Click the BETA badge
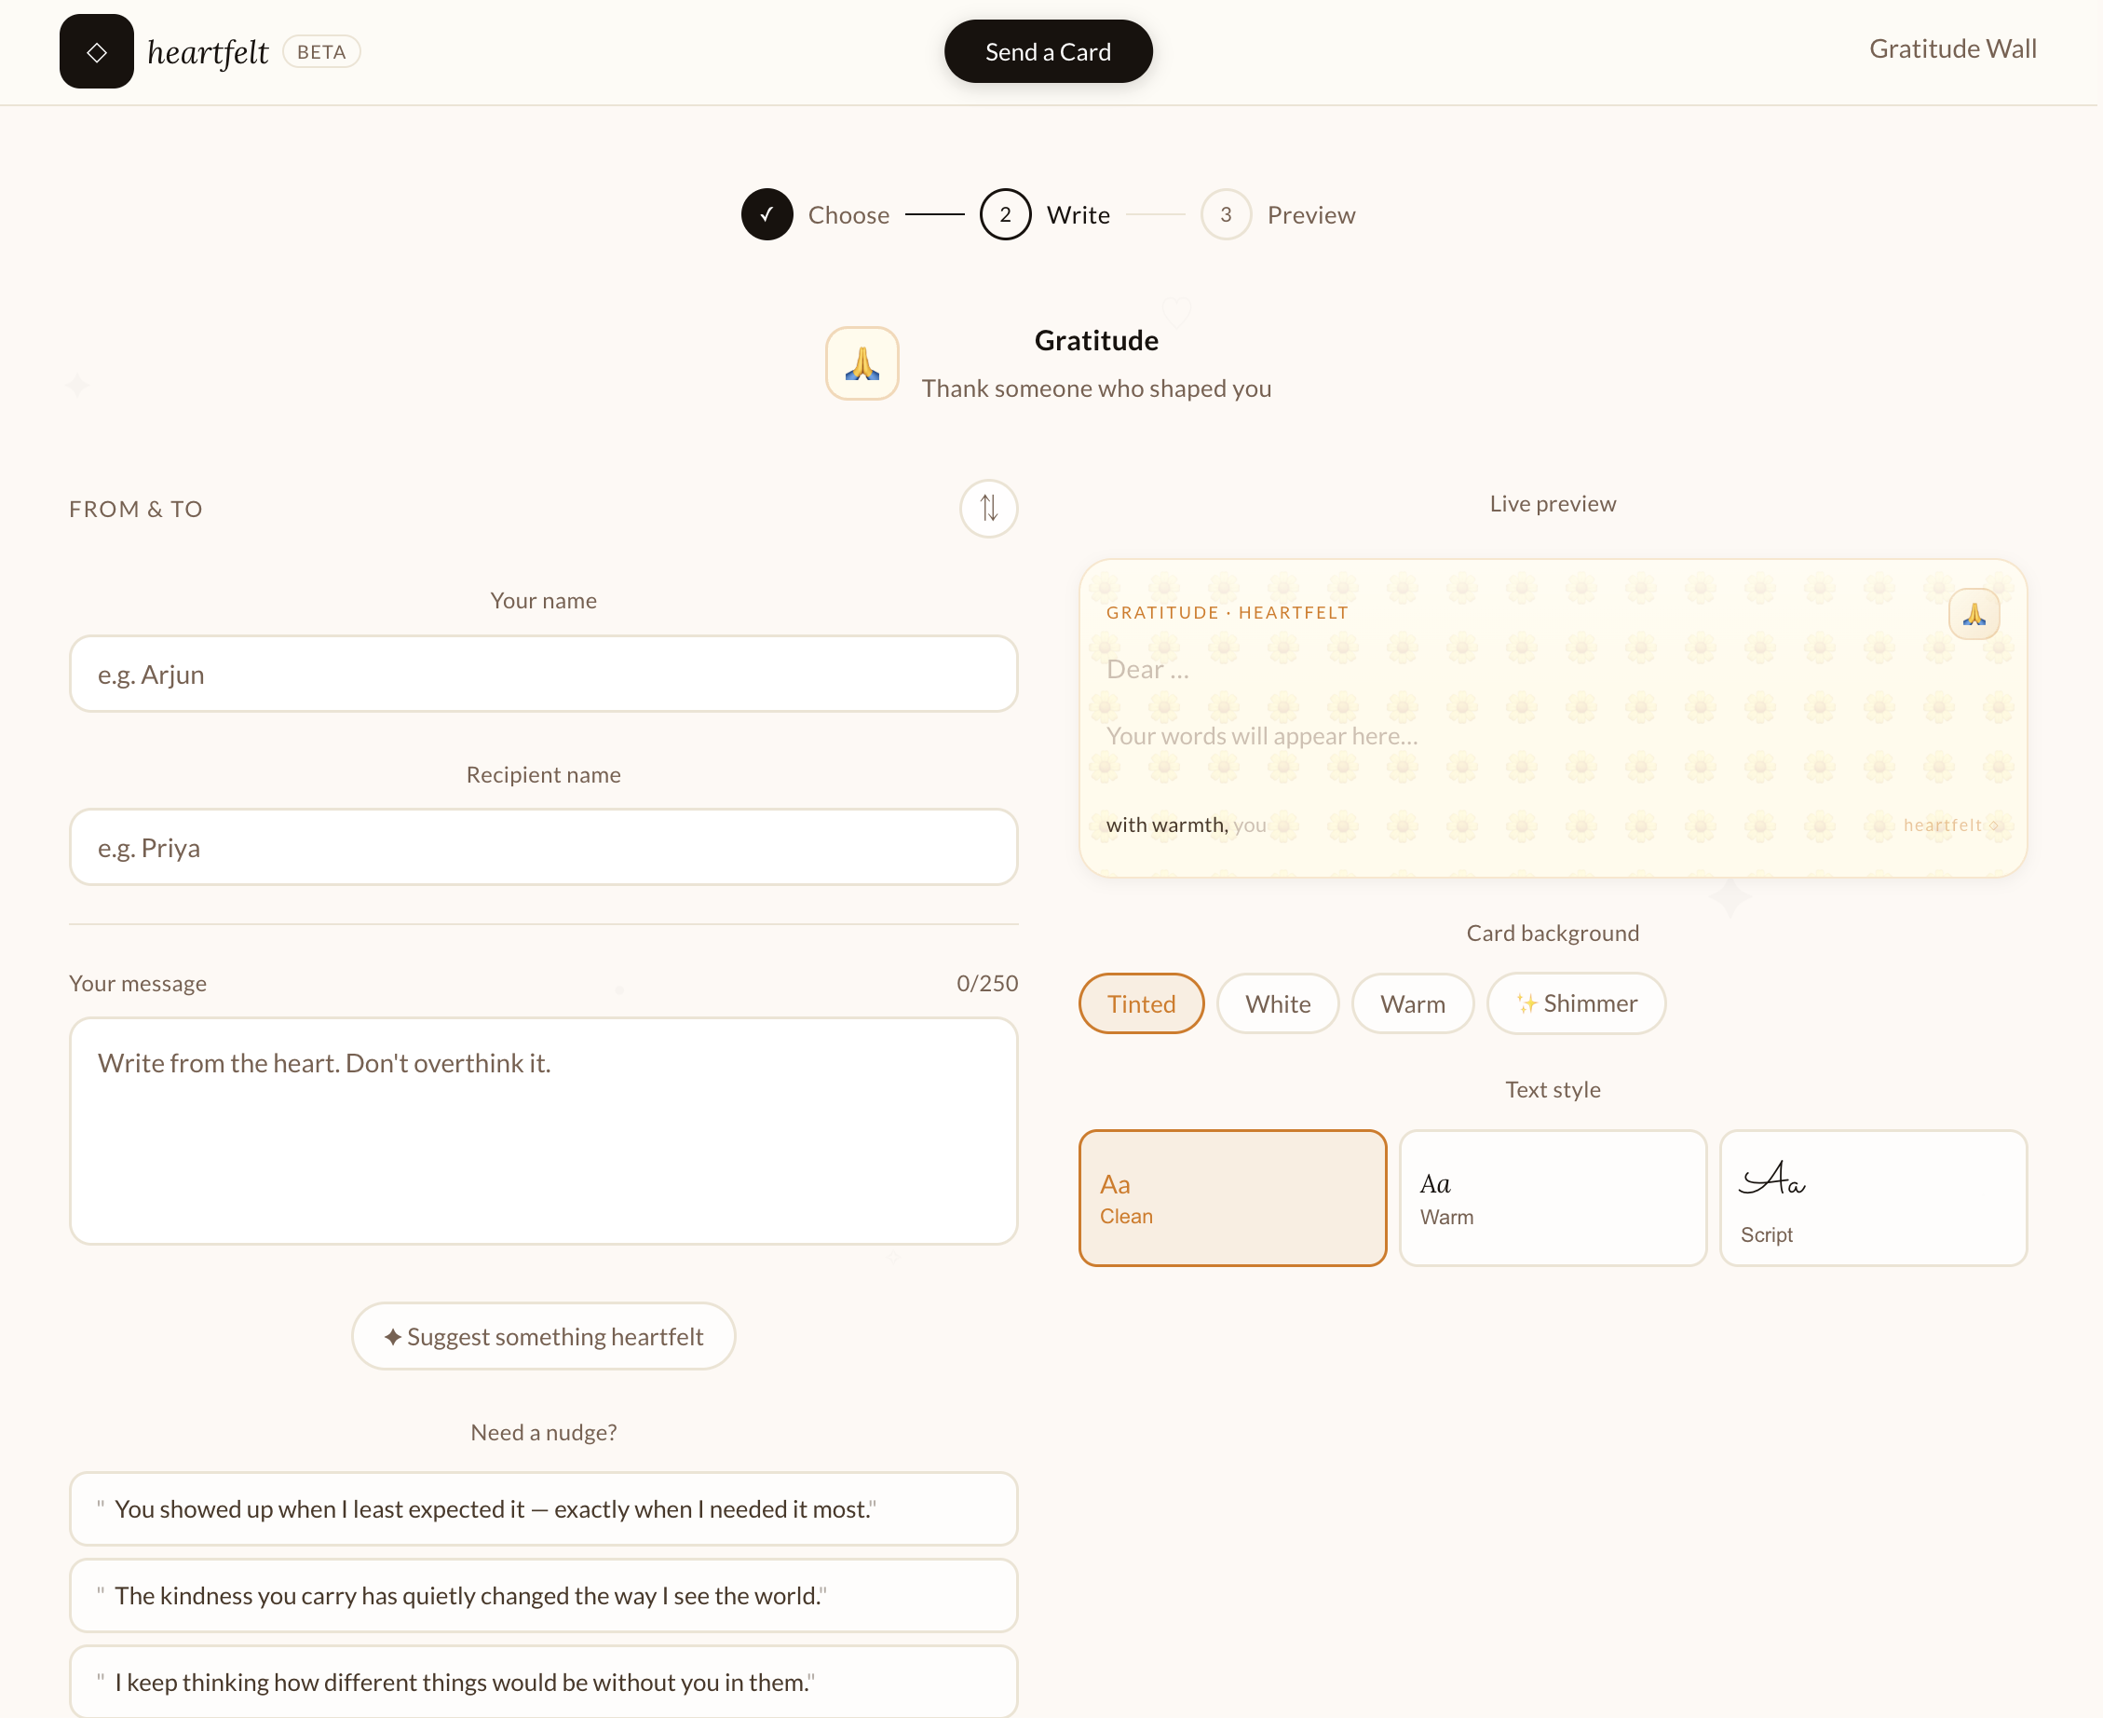 321,51
